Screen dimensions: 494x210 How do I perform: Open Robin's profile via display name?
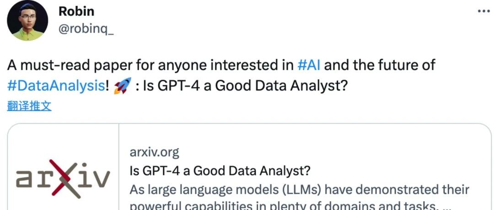coord(75,11)
